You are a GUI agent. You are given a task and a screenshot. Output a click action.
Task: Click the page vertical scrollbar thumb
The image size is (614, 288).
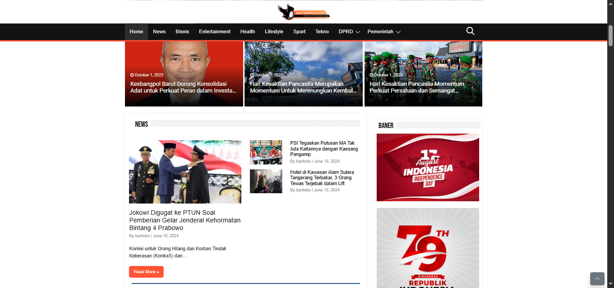610,36
